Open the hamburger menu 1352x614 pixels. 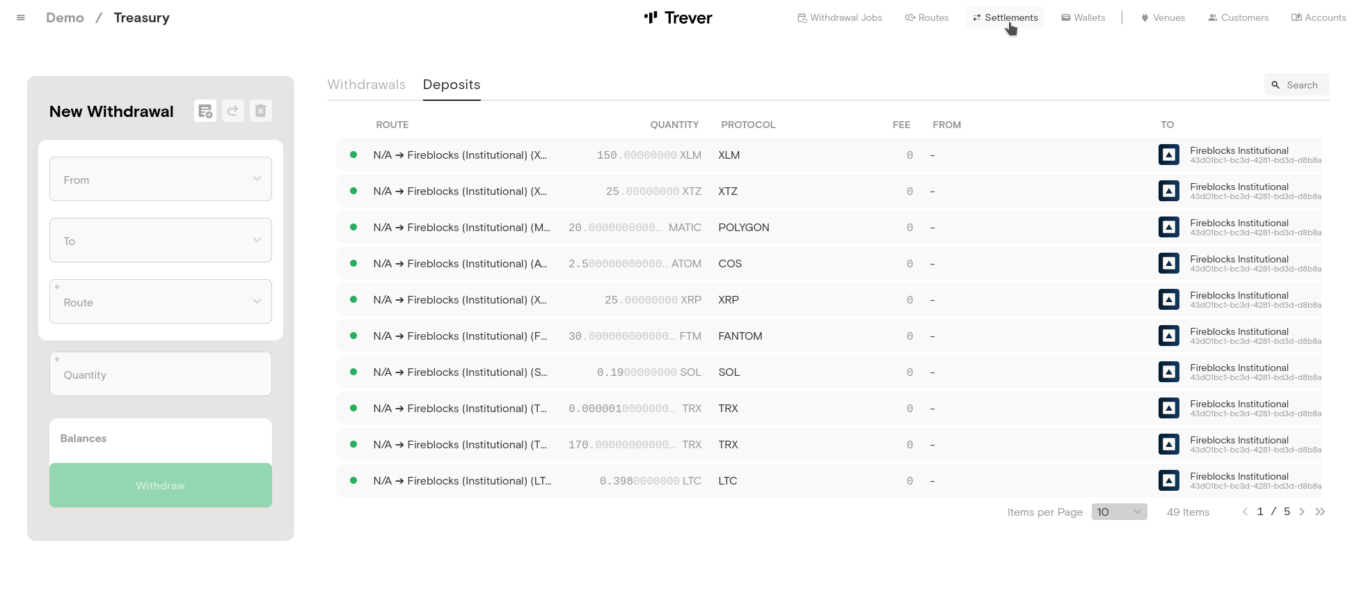tap(21, 18)
